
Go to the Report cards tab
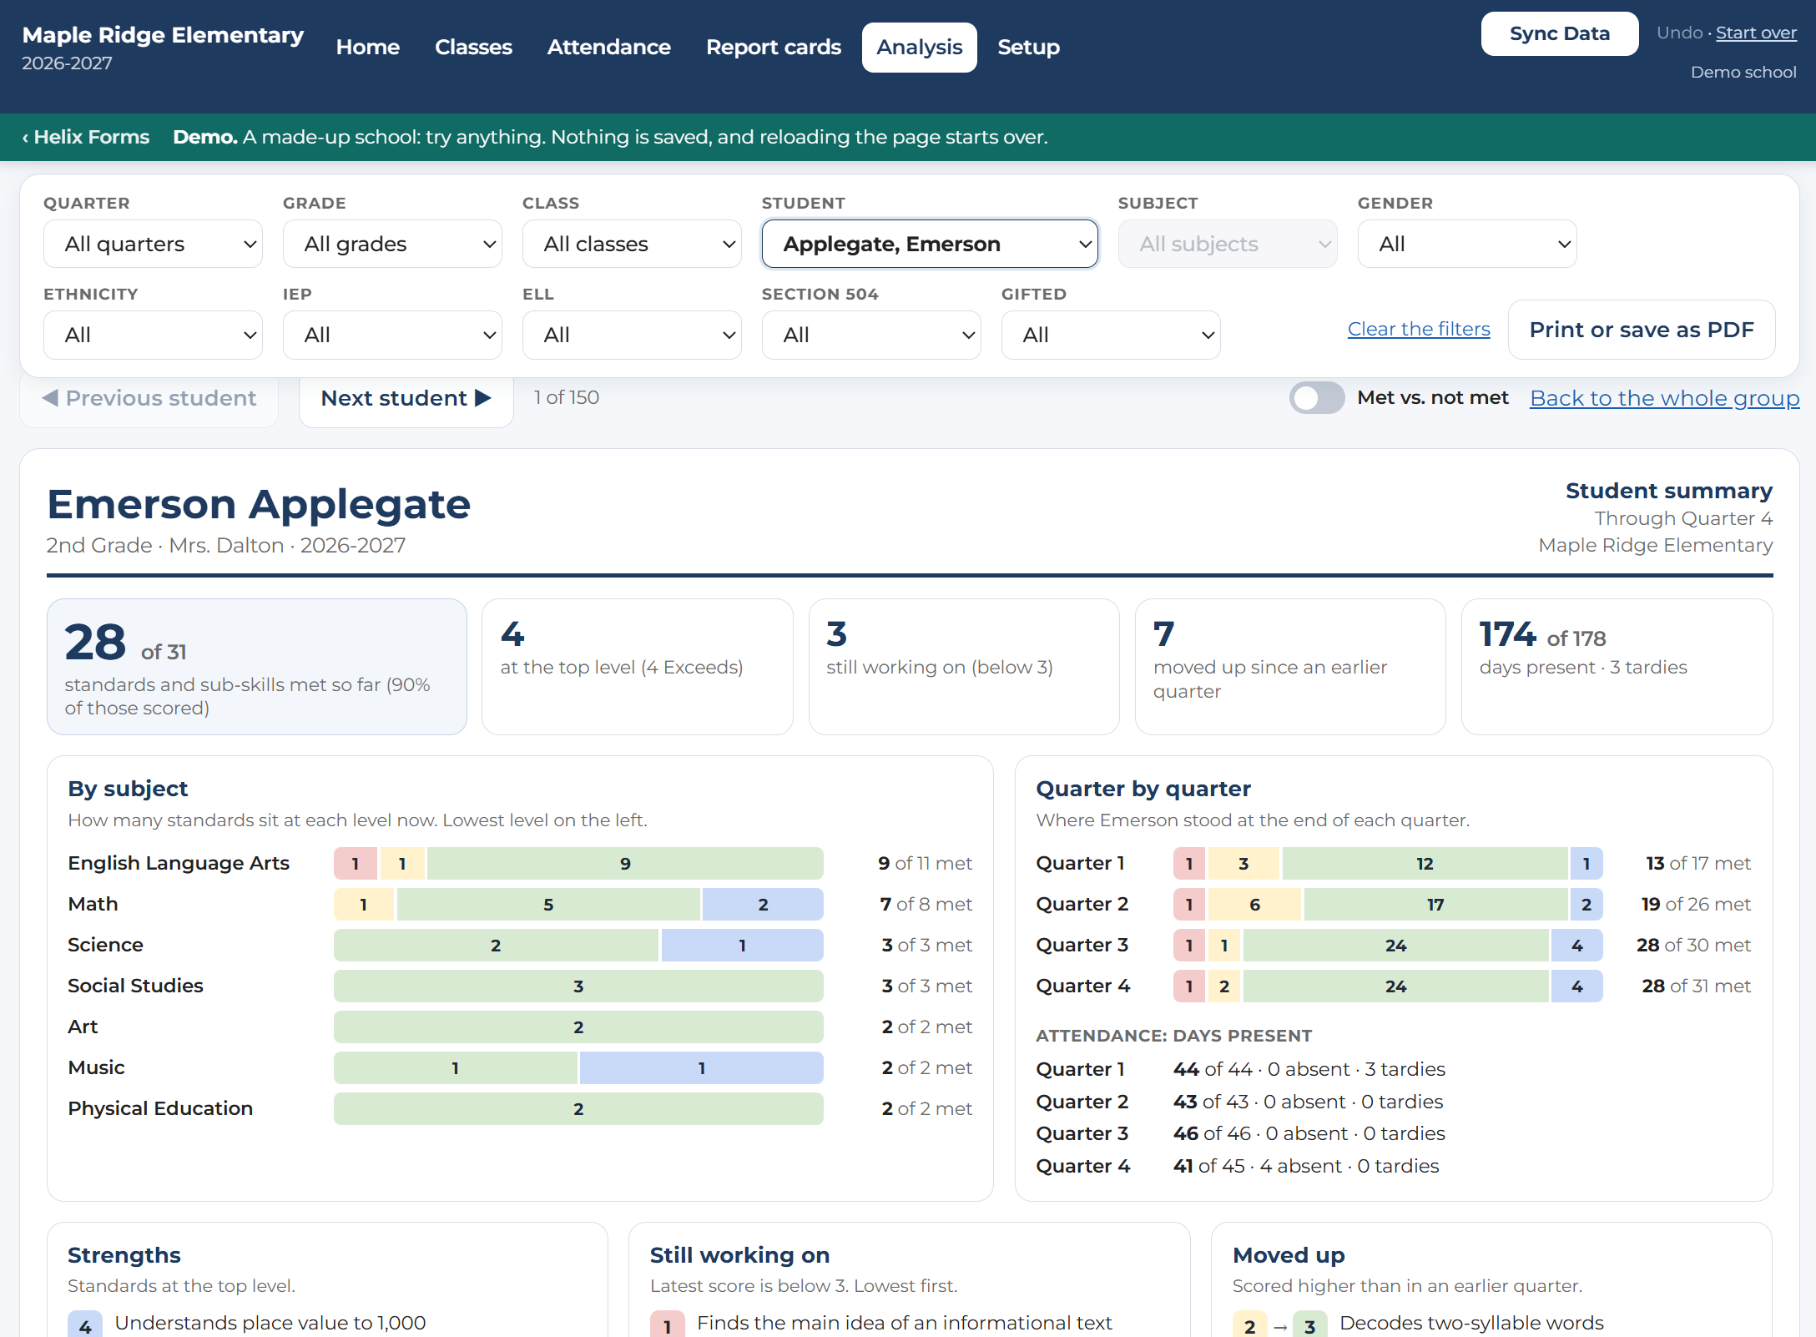point(774,48)
